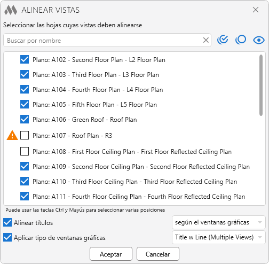Screen dimensions: 269x264
Task: Close the Alinear Vistas dialog
Action: coord(256,10)
